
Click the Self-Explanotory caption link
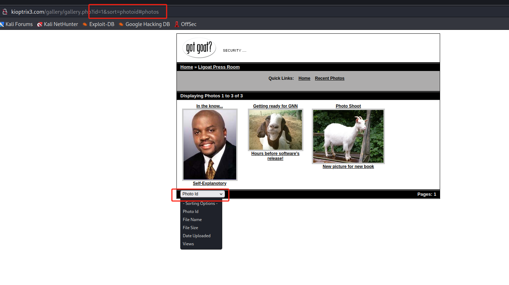[210, 183]
